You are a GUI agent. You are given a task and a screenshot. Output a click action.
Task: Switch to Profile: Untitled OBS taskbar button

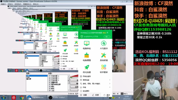[x=57, y=97]
